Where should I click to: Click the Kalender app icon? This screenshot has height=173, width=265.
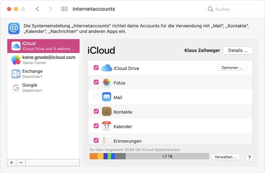point(106,126)
